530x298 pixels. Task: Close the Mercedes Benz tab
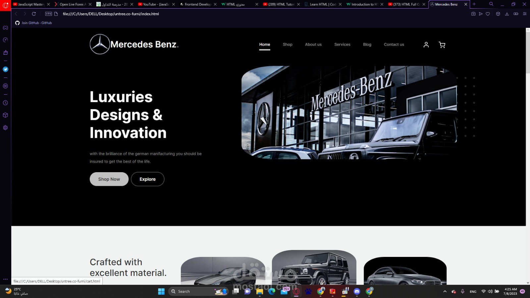click(466, 4)
